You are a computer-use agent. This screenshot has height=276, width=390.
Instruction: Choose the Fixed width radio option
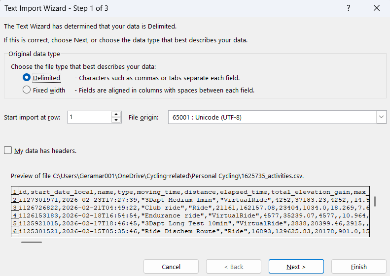tap(27, 90)
